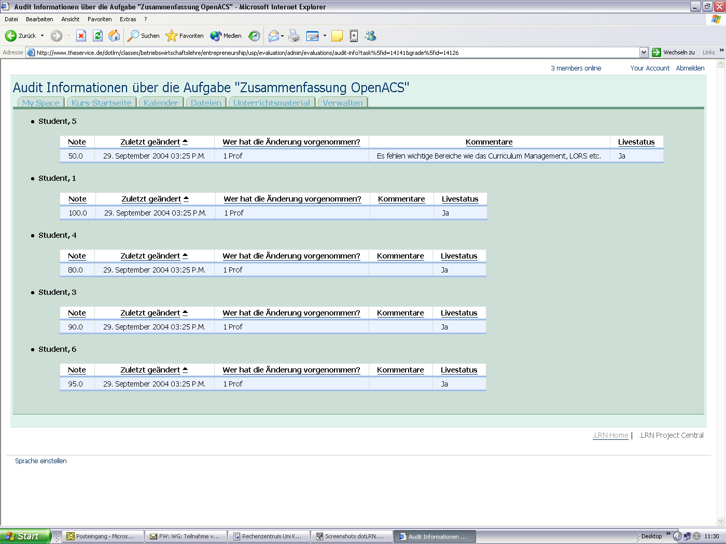
Task: Open mail with the envelope icon
Action: point(274,36)
